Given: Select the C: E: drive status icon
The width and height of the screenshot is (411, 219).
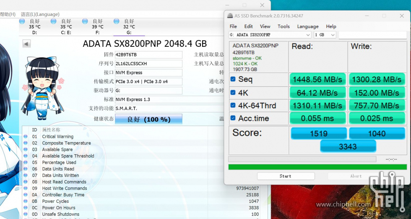Looking at the screenshot, I should tap(54, 21).
